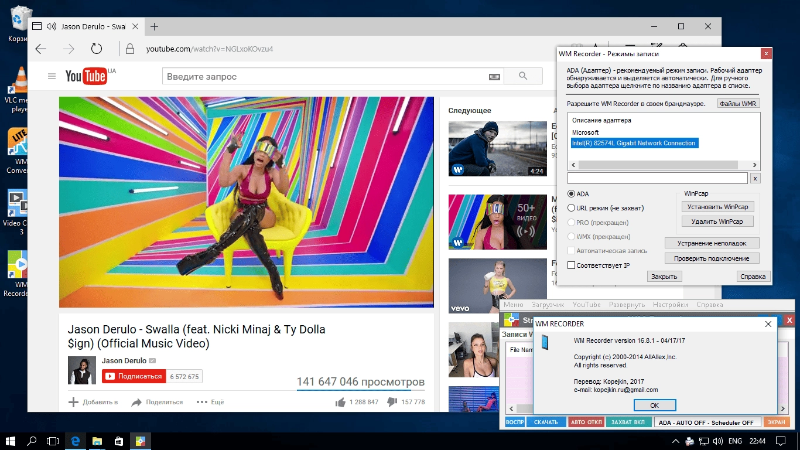800x450 pixels.
Task: Open the Video Converter desktop shortcut
Action: coord(17,212)
